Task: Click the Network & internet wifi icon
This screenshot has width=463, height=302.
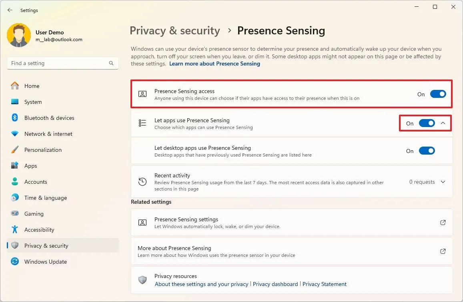Action: [x=15, y=134]
